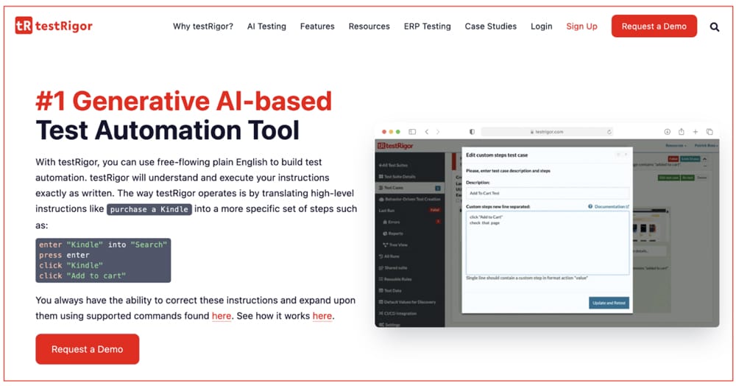Click the Update and Retest button
This screenshot has height=386, width=736.
(609, 303)
